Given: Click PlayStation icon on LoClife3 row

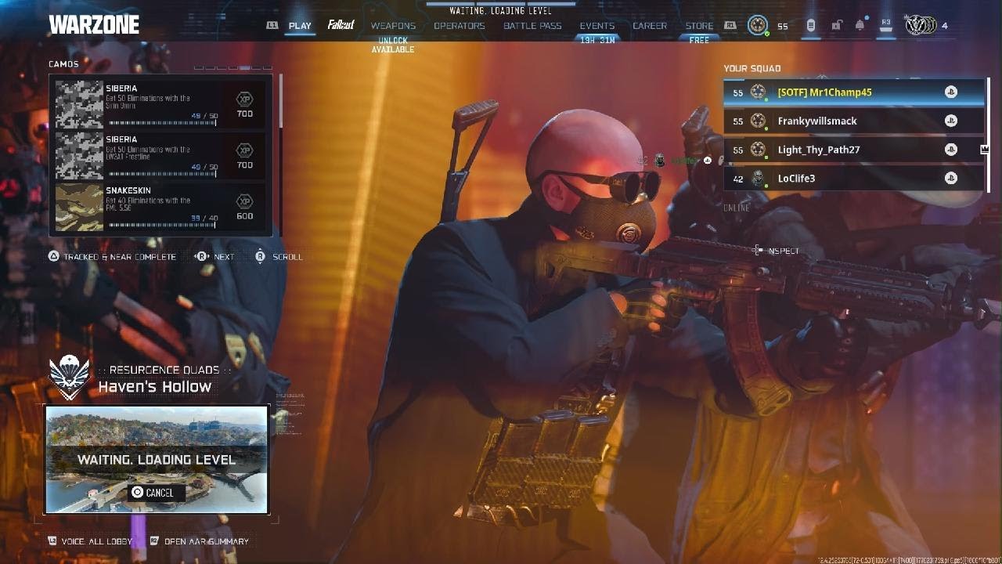Looking at the screenshot, I should [x=950, y=179].
